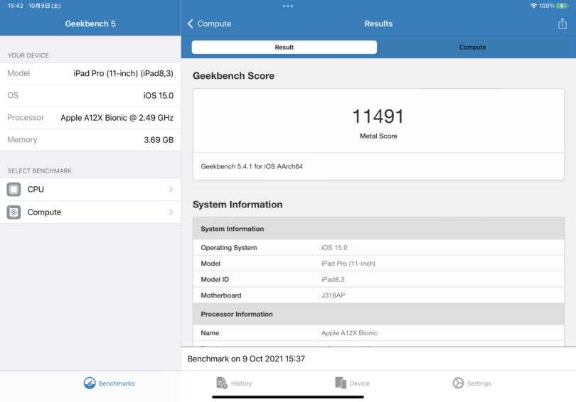Select the Compute benchmark row text
Viewport: 576px width, 402px height.
[x=44, y=212]
